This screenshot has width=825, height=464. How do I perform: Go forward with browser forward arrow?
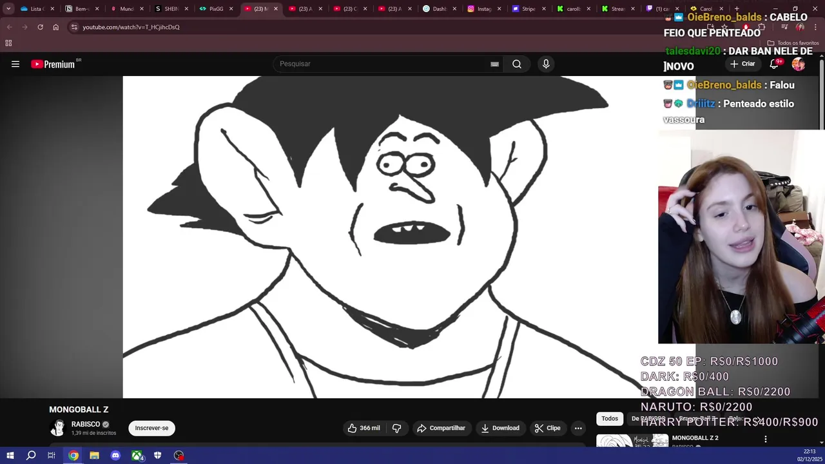pyautogui.click(x=24, y=27)
